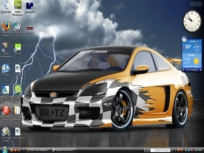Click the smiley icon in system tray

[x=178, y=150]
